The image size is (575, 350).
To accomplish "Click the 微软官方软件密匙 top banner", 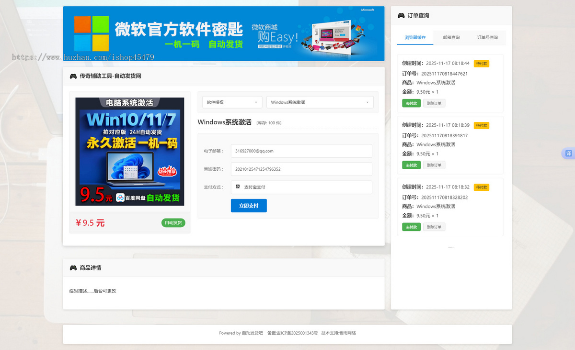I will tap(224, 33).
